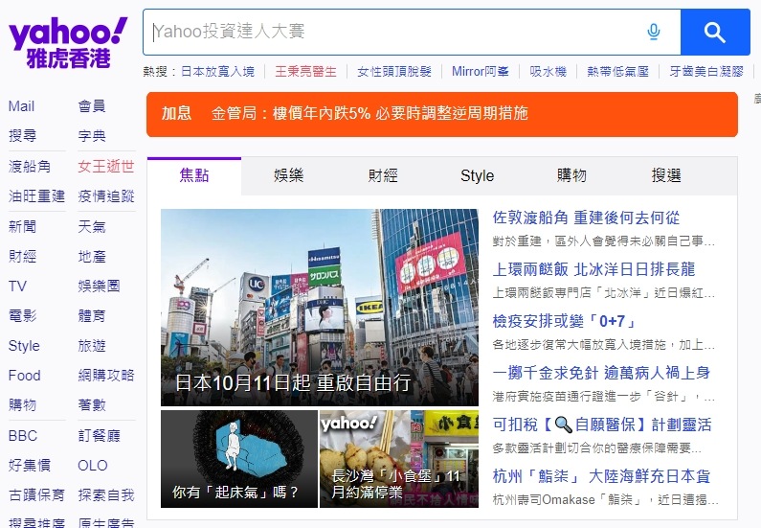The height and width of the screenshot is (528, 761).
Task: Open Mail in the sidebar
Action: [x=21, y=106]
